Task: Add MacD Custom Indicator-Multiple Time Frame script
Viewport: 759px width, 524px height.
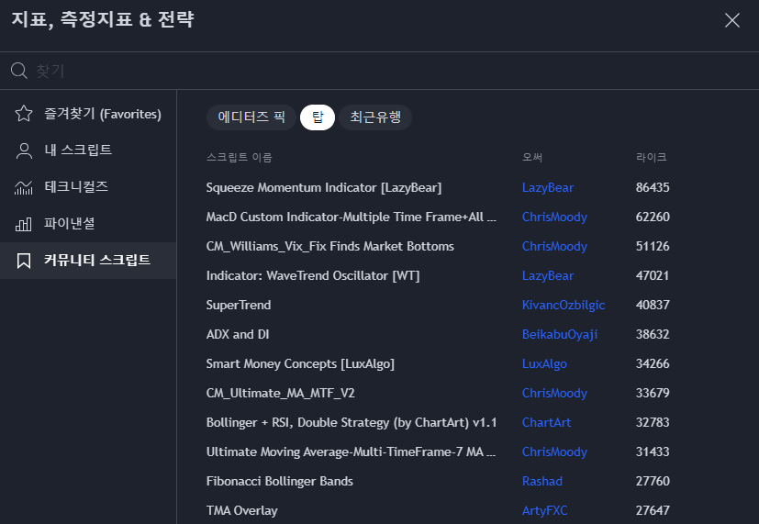Action: [351, 217]
